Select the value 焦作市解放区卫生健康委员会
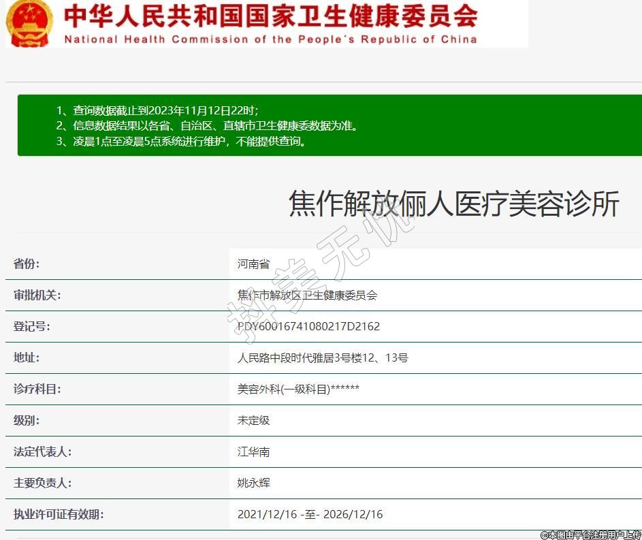642x540 pixels. [x=307, y=296]
